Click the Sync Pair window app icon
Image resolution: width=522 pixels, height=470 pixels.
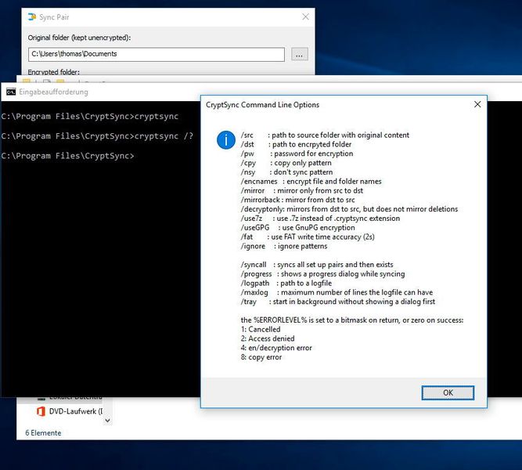32,16
